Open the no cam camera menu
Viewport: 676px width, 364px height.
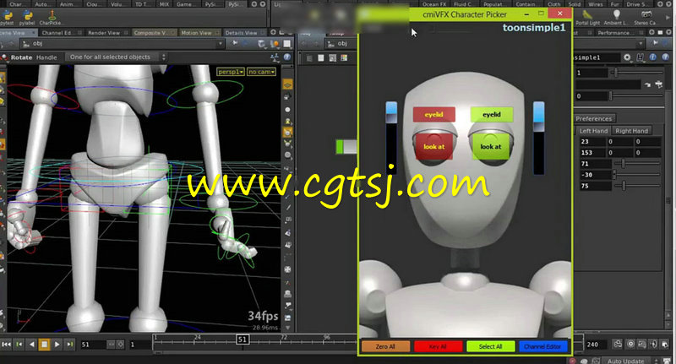tap(262, 72)
